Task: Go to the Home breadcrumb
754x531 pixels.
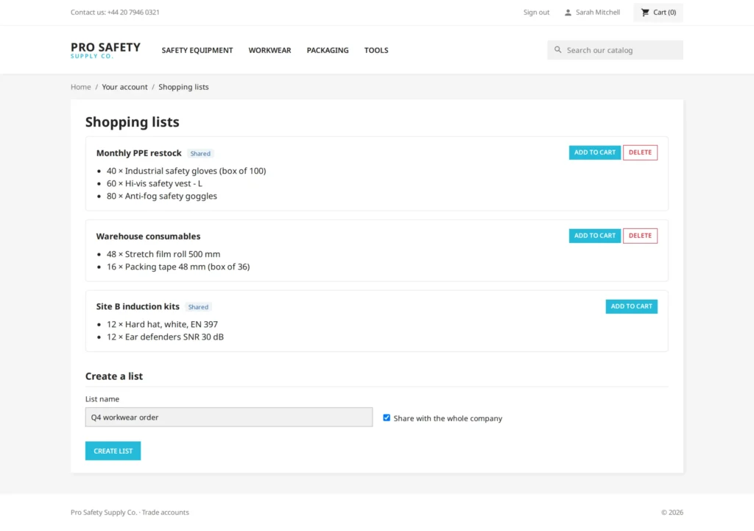Action: pyautogui.click(x=81, y=87)
